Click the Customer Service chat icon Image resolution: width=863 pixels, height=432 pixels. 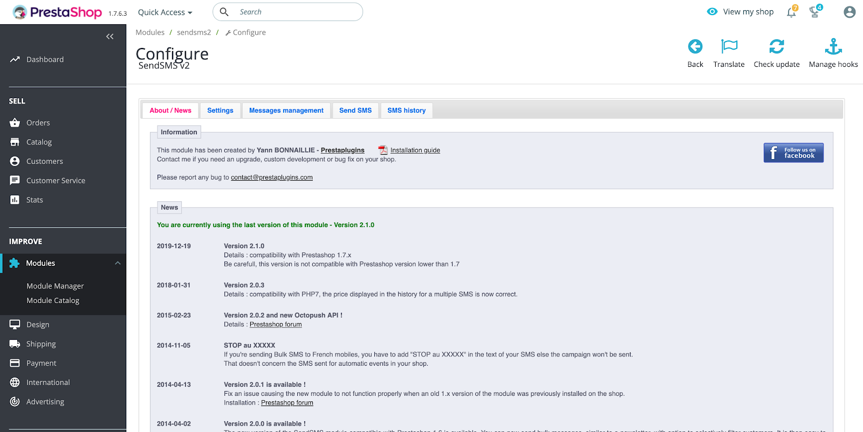[x=15, y=181]
